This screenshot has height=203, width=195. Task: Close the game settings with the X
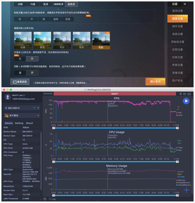185,4
